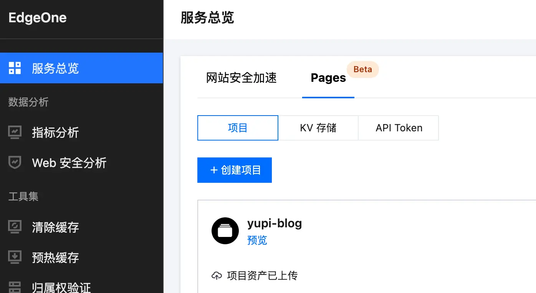The height and width of the screenshot is (293, 536).
Task: Open 指标分析 metrics analysis
Action: click(x=14, y=132)
